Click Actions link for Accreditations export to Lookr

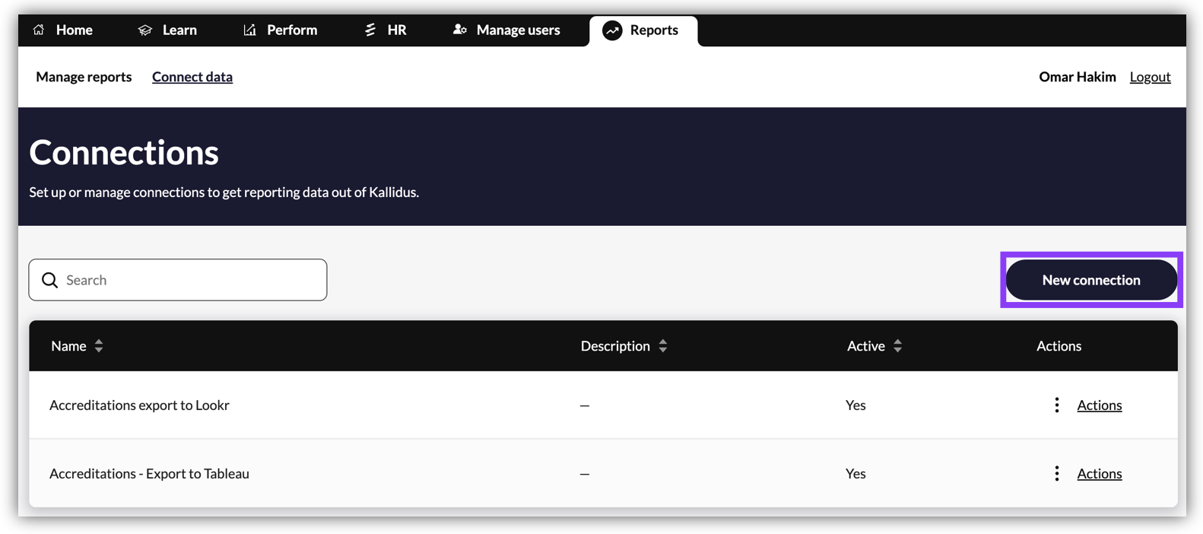[x=1099, y=405]
